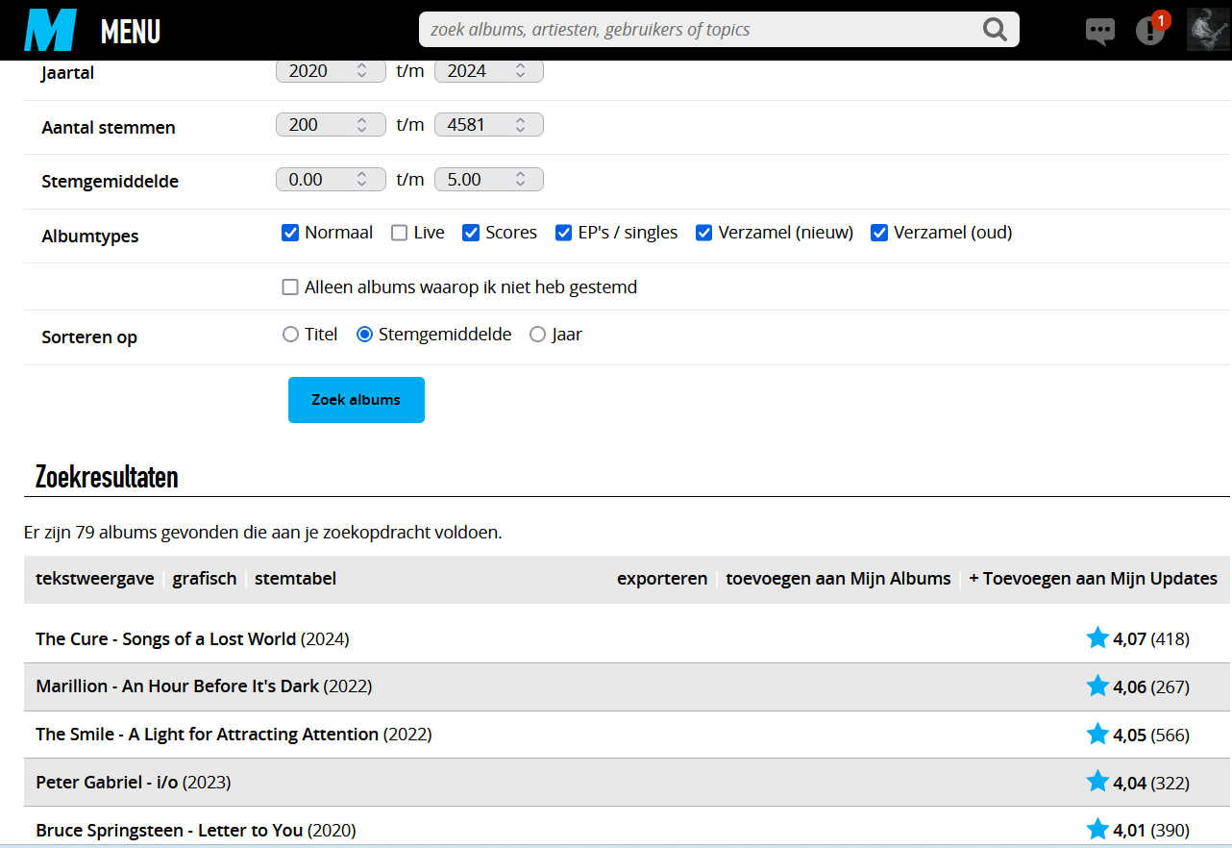
Task: Open the user profile avatar
Action: tap(1209, 30)
